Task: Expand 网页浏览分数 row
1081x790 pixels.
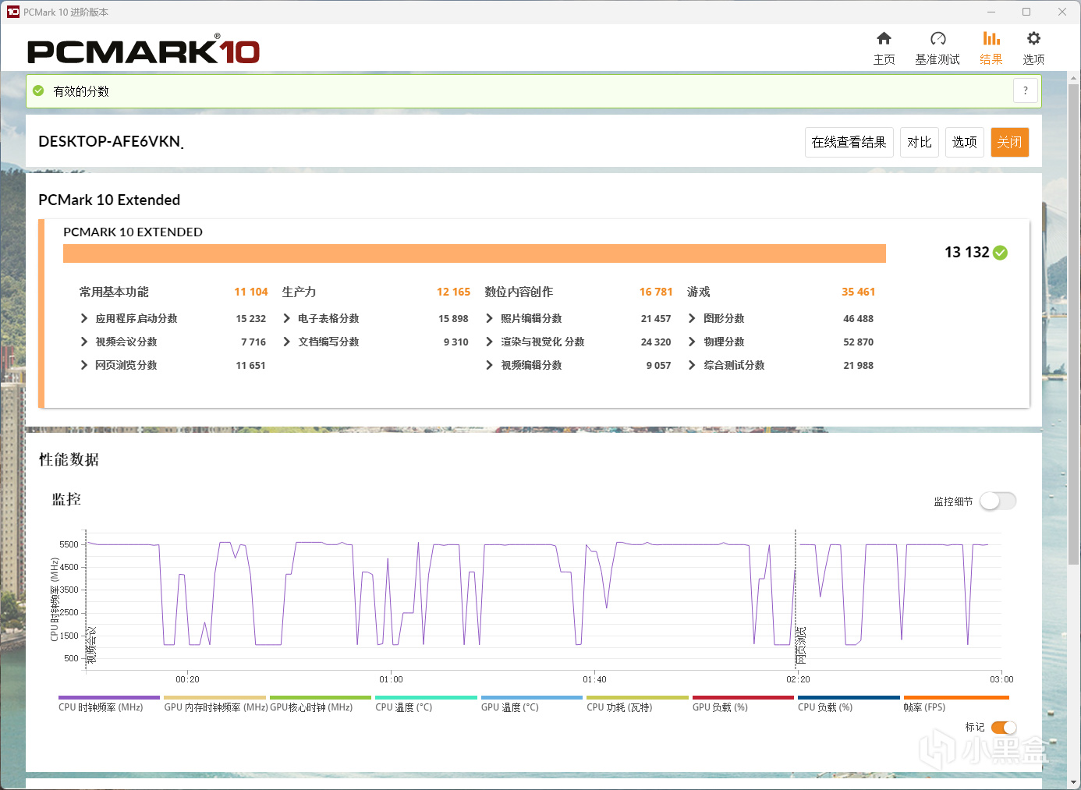Action: pos(84,365)
